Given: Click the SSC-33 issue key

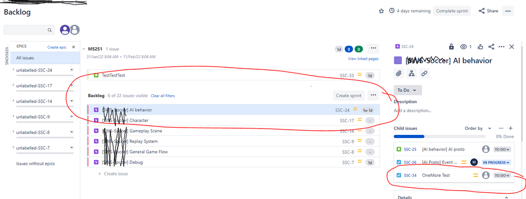Looking at the screenshot, I should click(x=346, y=75).
